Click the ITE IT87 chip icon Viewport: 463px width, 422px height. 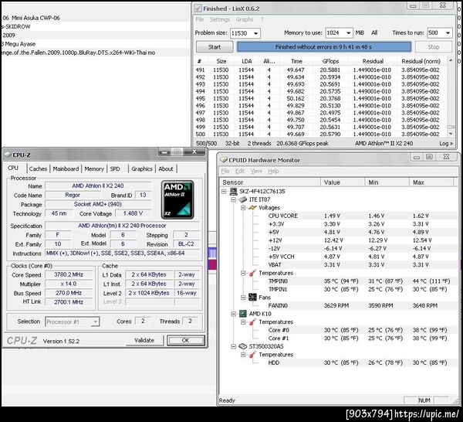click(243, 199)
